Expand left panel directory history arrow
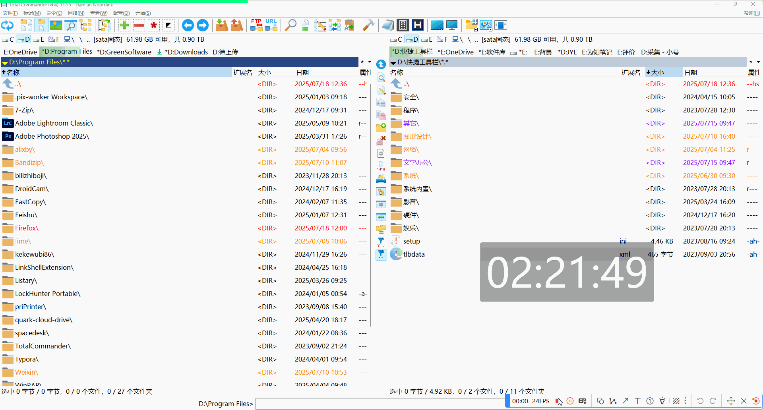 point(5,62)
